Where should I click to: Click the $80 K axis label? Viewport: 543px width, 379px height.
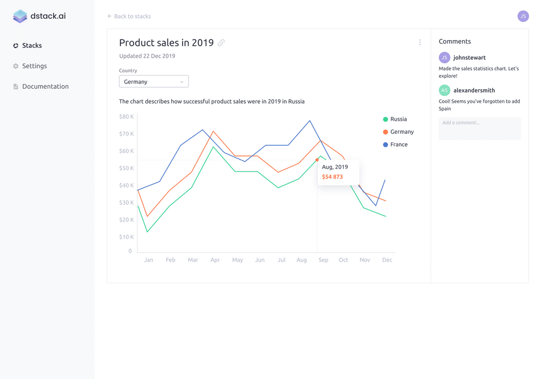[x=126, y=116]
